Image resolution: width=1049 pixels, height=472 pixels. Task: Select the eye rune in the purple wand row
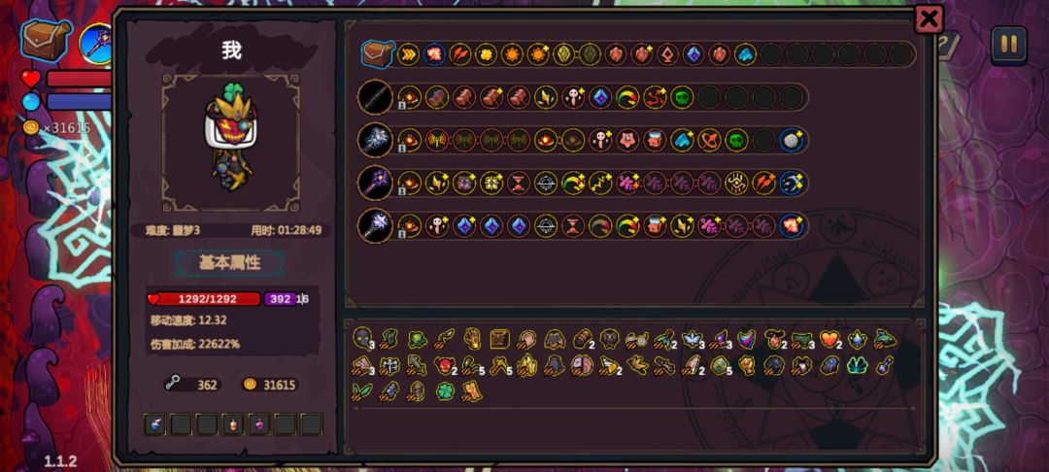pyautogui.click(x=736, y=184)
